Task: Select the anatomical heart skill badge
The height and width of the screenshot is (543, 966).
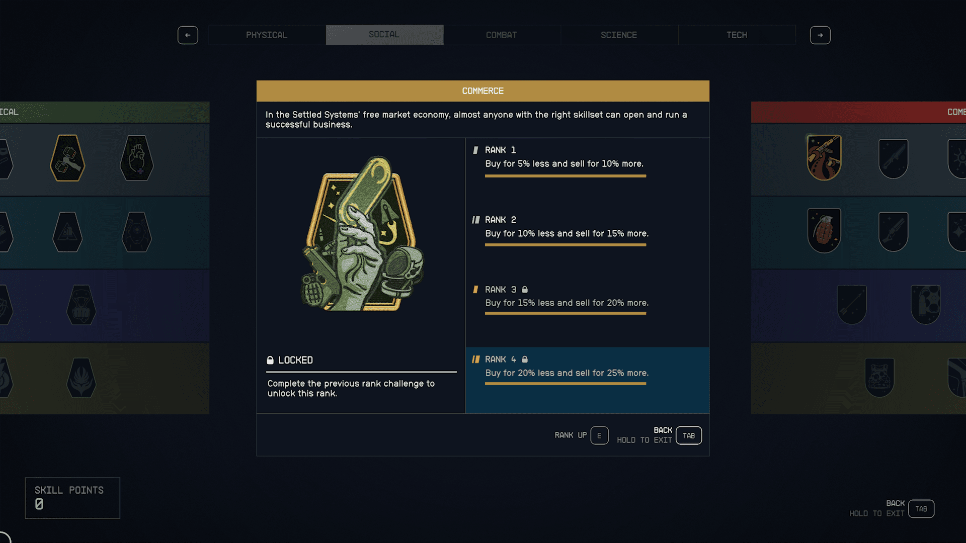Action: [137, 158]
